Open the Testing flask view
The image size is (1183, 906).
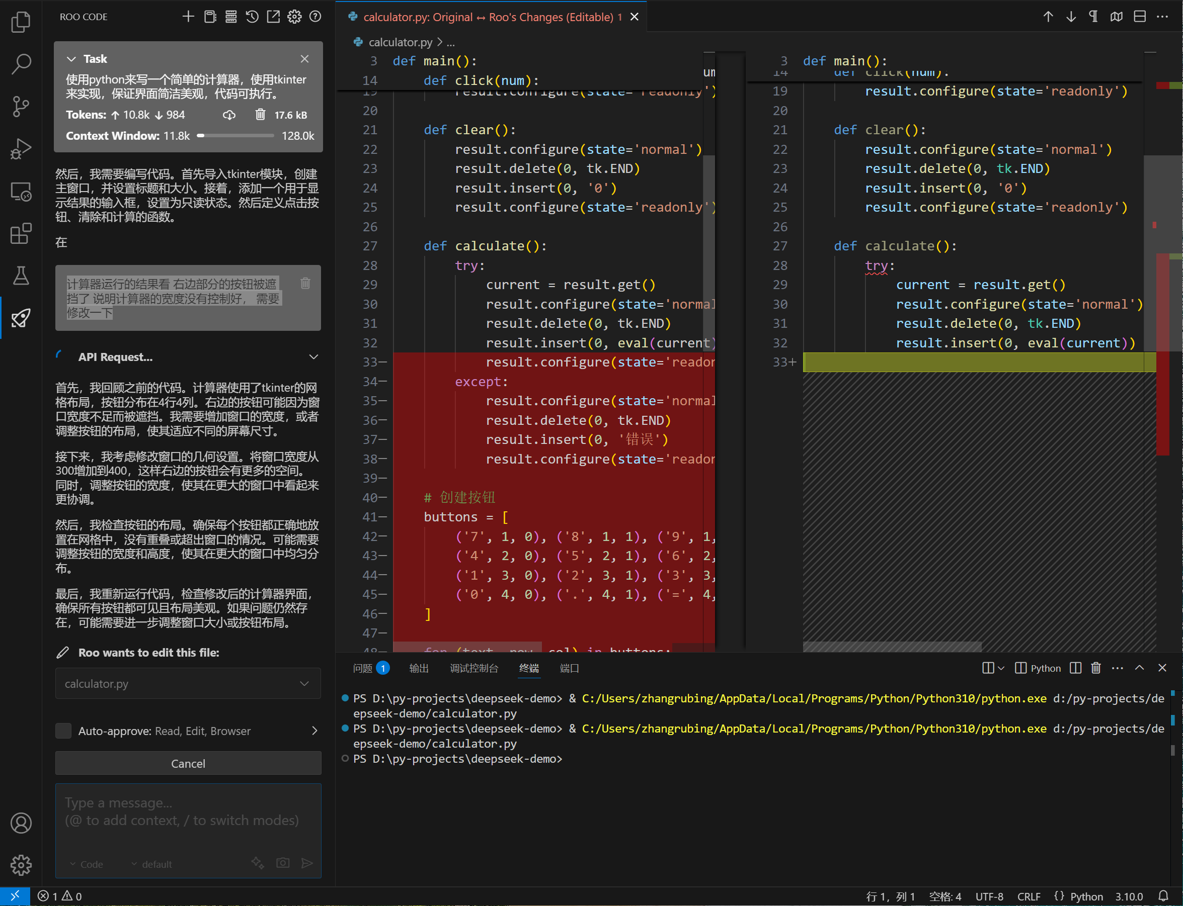click(21, 276)
